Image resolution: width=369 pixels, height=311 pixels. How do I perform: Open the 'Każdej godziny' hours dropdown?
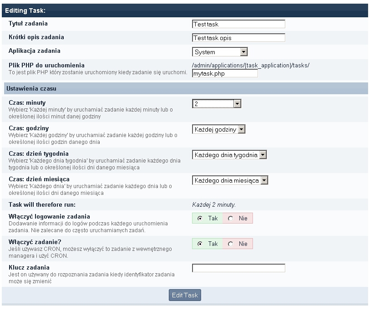(219, 130)
